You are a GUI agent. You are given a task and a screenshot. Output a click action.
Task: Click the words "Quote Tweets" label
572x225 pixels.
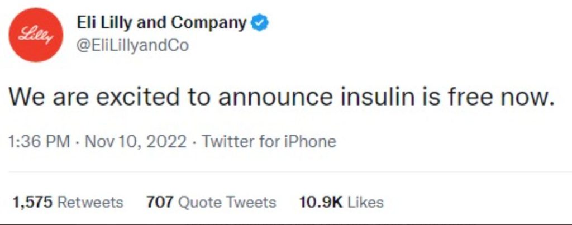click(226, 202)
